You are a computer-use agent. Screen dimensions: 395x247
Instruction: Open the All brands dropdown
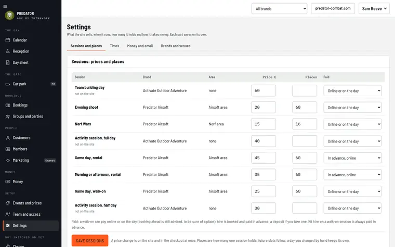[x=279, y=8]
